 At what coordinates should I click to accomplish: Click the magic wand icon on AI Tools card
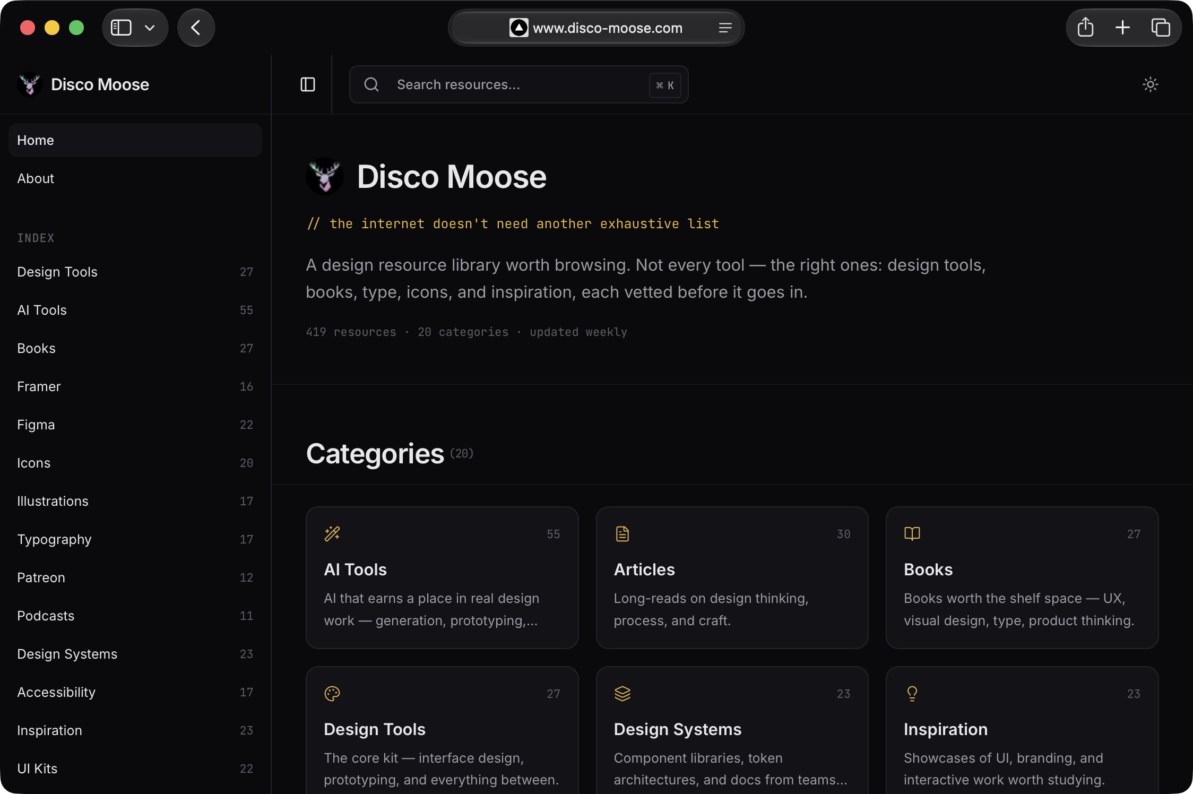332,533
